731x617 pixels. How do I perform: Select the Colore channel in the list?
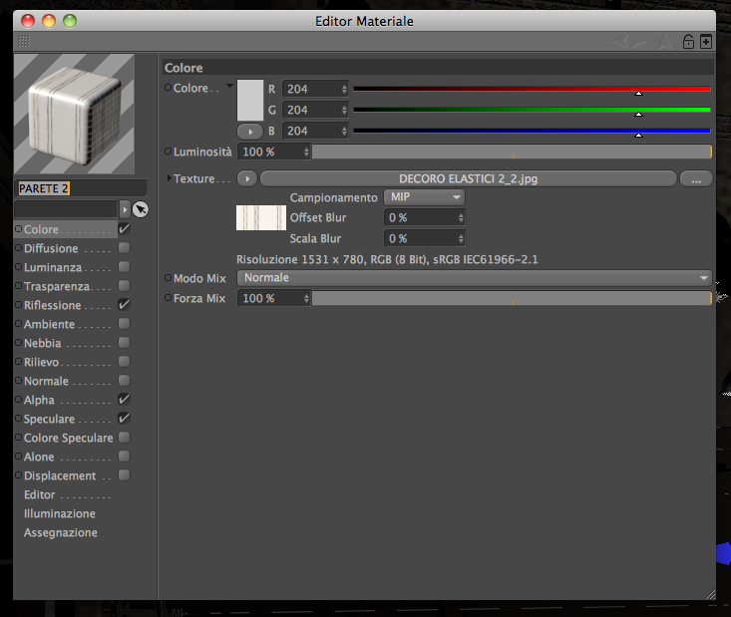(65, 229)
